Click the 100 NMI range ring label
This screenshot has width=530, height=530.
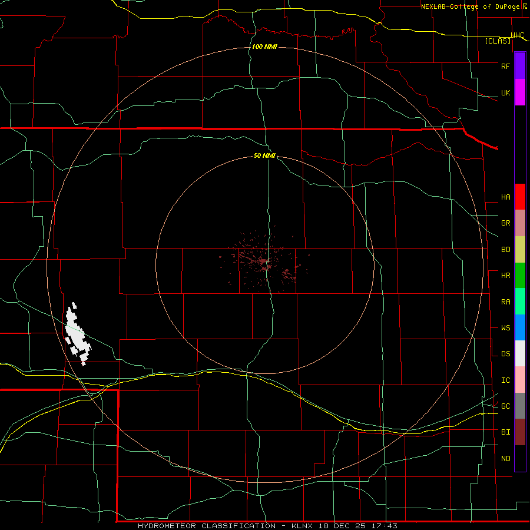point(264,47)
